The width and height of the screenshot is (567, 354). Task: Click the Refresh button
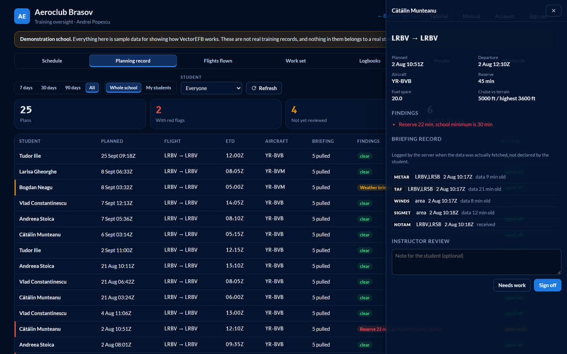(264, 88)
